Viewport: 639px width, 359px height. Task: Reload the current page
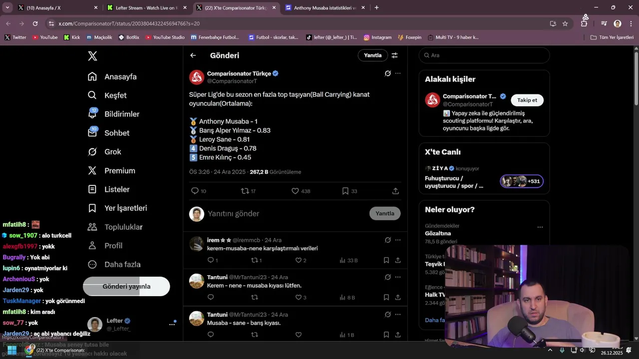tap(35, 23)
